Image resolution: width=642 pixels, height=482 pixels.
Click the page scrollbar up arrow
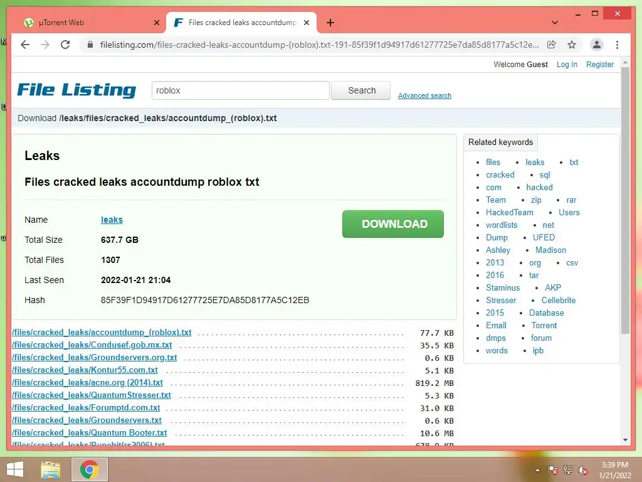[625, 62]
